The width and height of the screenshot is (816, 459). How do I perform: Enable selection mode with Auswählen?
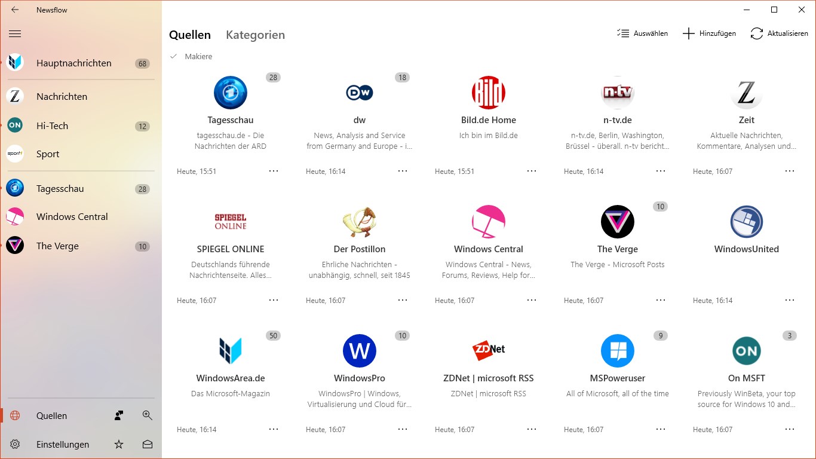[642, 33]
